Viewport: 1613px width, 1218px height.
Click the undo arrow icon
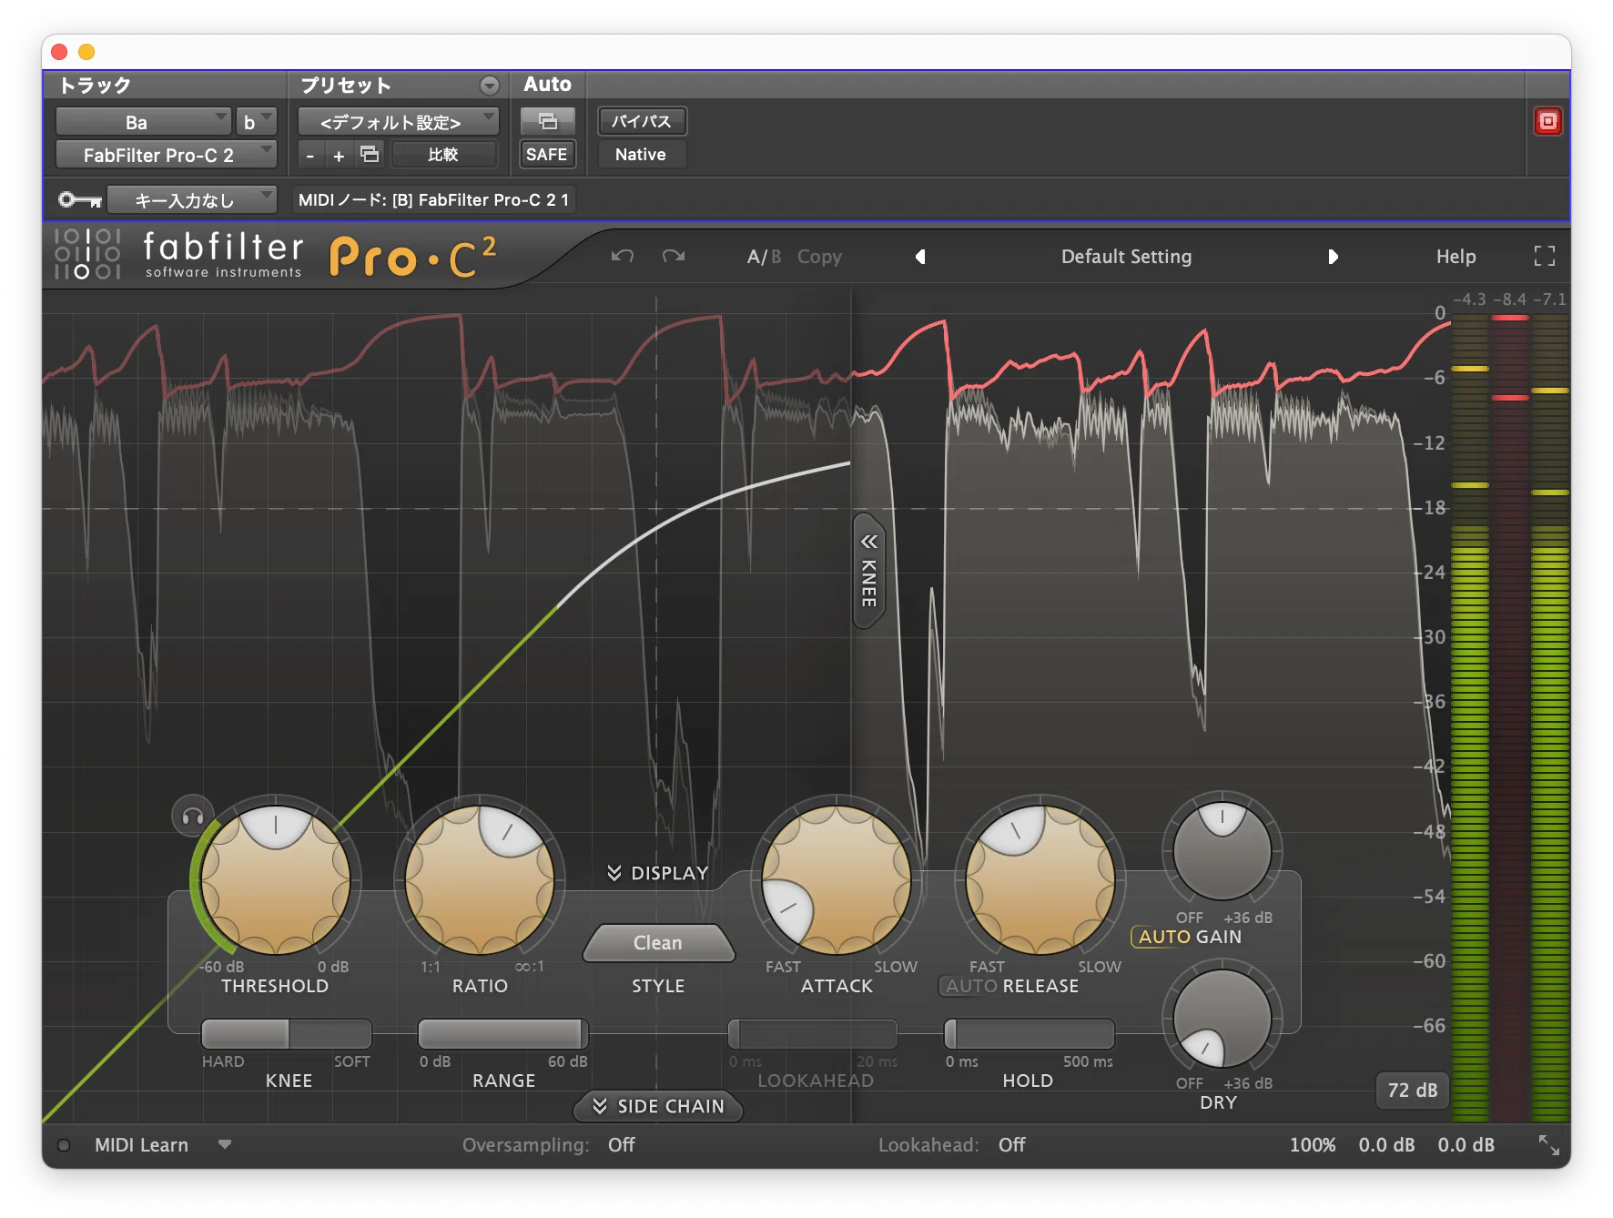pyautogui.click(x=623, y=257)
